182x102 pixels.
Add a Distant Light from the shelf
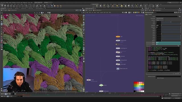click(x=117, y=6)
